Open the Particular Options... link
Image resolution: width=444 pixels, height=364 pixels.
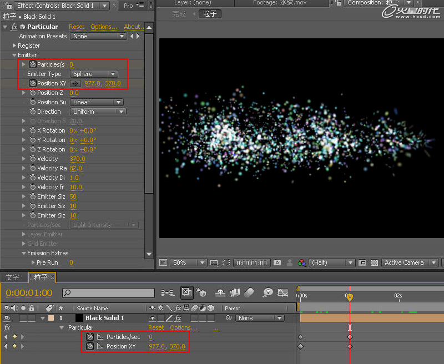[104, 27]
